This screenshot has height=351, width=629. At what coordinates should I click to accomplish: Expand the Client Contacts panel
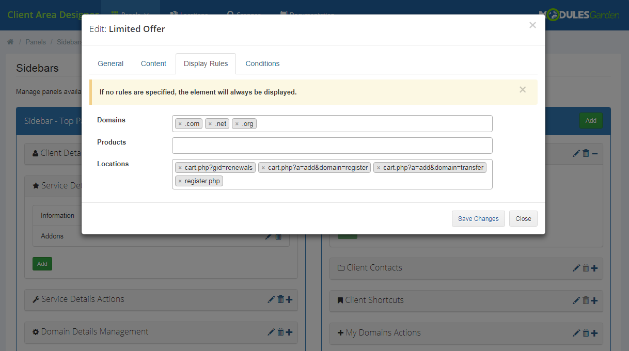tap(594, 268)
